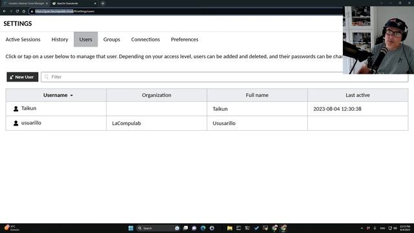Click the padlock site info icon
This screenshot has width=414, height=233.
pyautogui.click(x=32, y=12)
